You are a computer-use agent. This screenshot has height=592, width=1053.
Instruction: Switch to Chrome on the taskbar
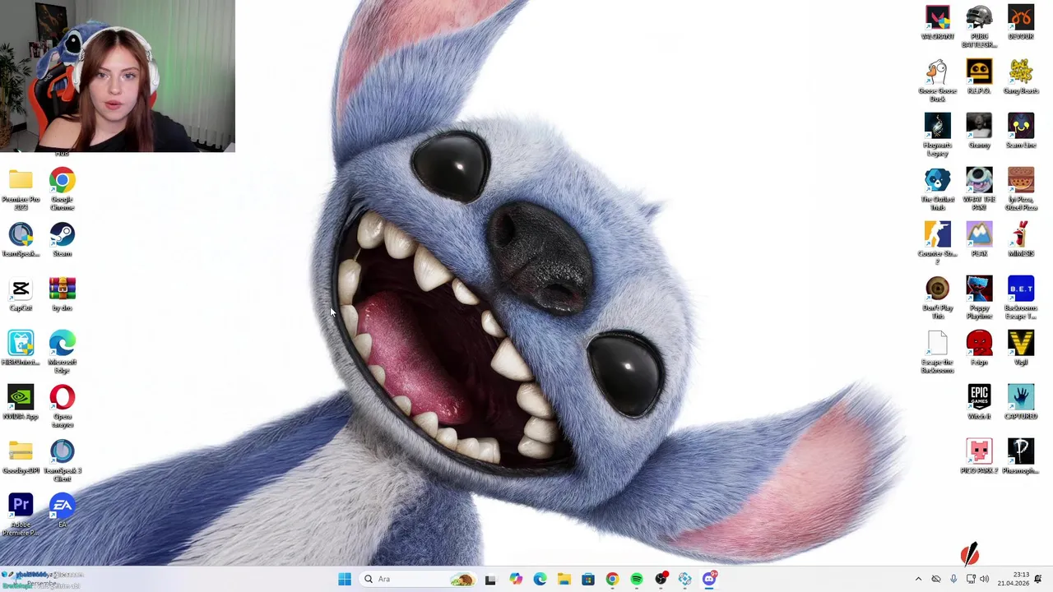[x=612, y=579]
